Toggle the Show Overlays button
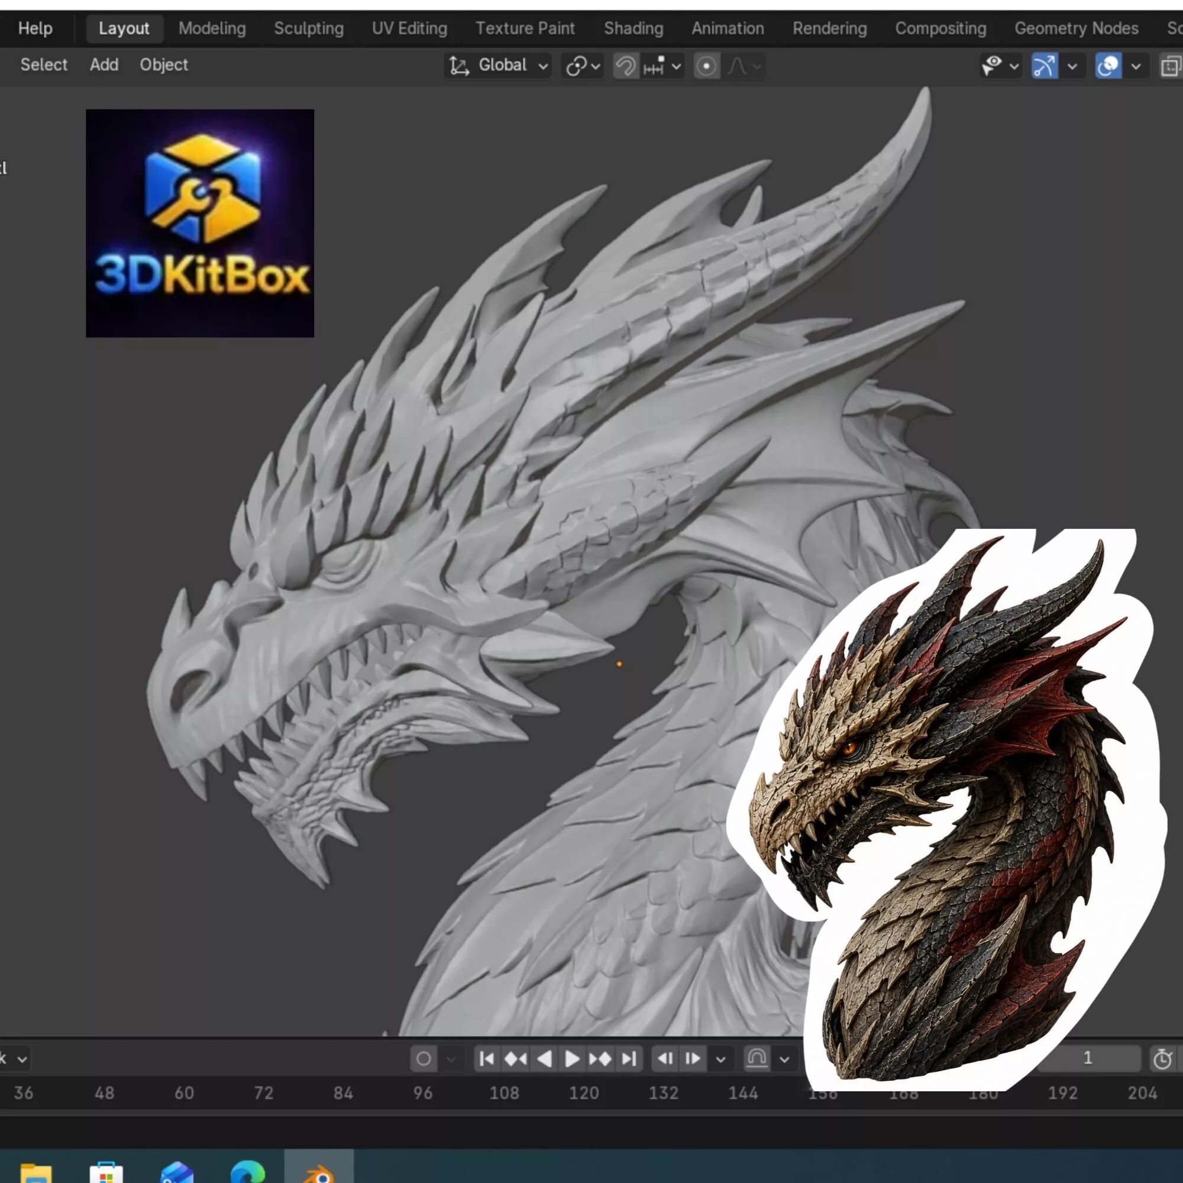Image resolution: width=1183 pixels, height=1183 pixels. click(x=1108, y=66)
